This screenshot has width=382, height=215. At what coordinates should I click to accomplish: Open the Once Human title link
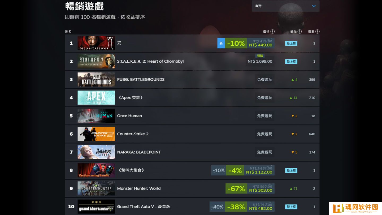129,116
